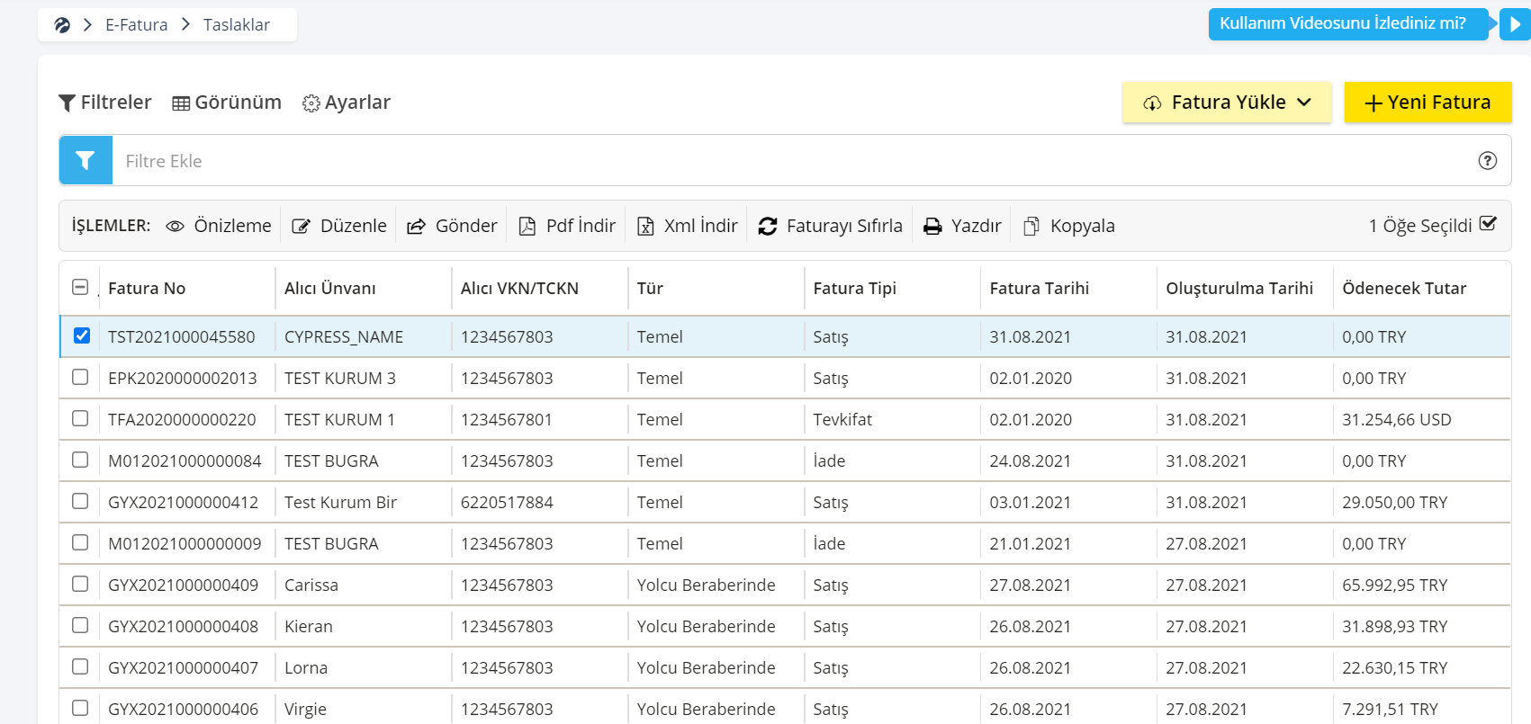
Task: Click the Pdf İndir action label
Action: 581,226
